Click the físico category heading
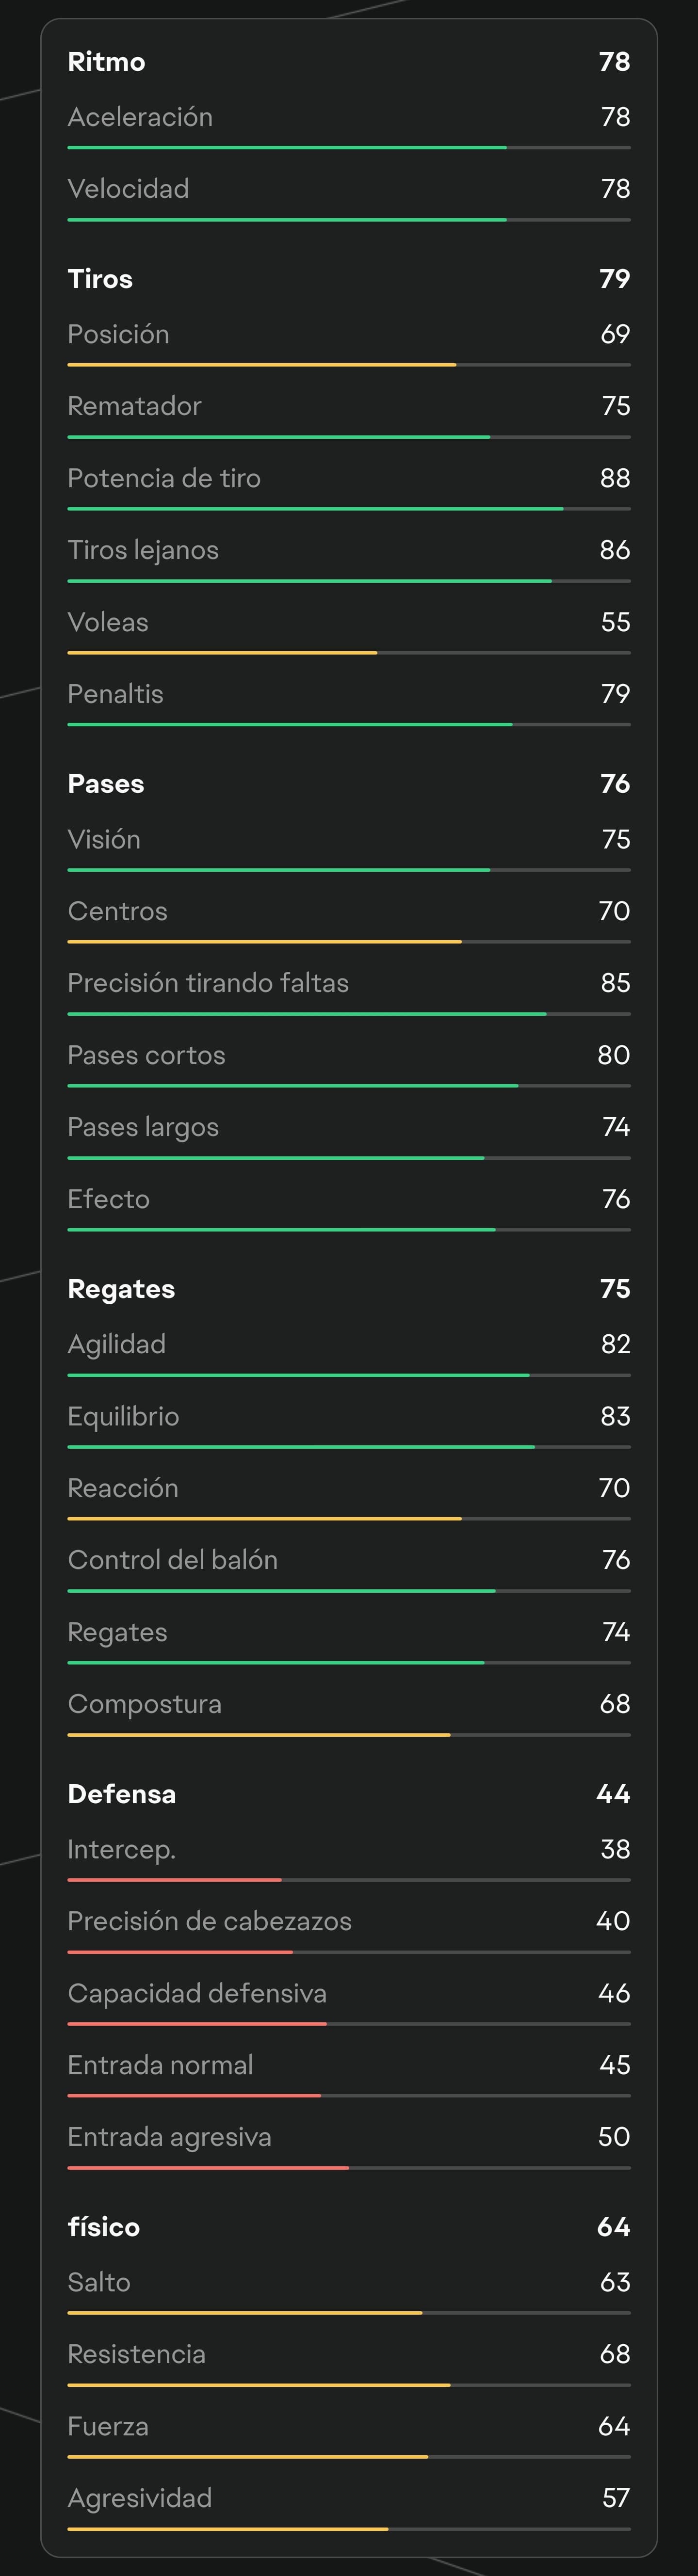The height and width of the screenshot is (2576, 698). (x=104, y=2227)
